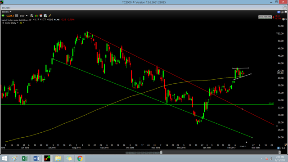This screenshot has width=288, height=162.
Task: Select the pencil drawing tools icon
Action: (50, 16)
